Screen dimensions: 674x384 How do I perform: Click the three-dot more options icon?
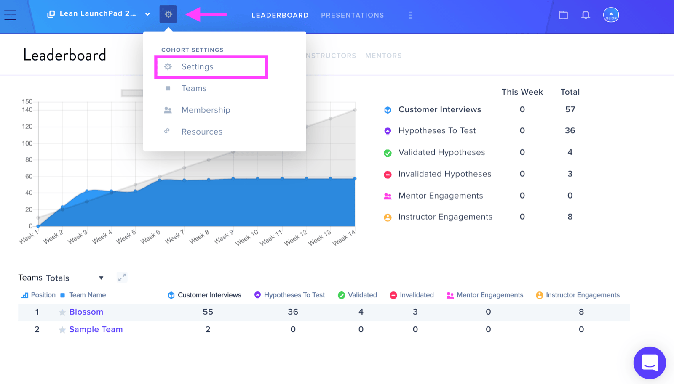coord(410,15)
